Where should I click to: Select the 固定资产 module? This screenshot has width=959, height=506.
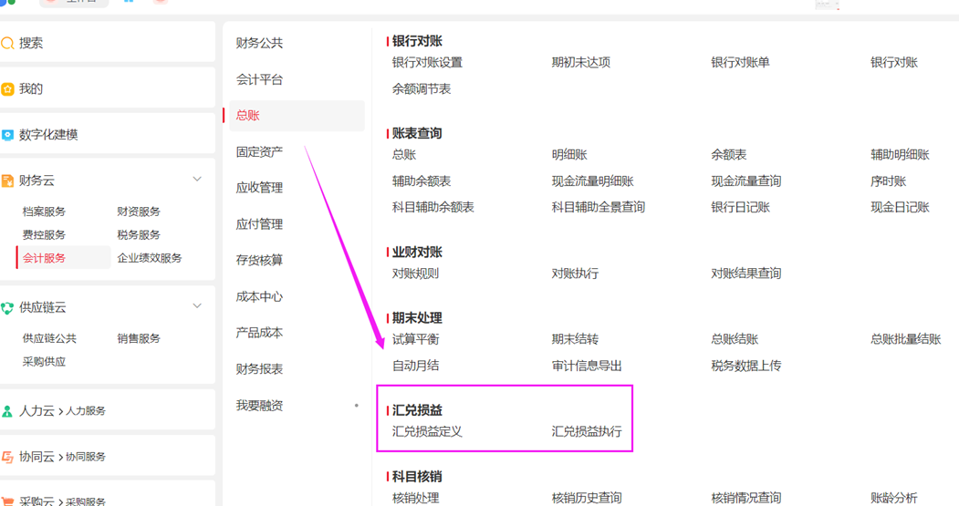click(259, 151)
